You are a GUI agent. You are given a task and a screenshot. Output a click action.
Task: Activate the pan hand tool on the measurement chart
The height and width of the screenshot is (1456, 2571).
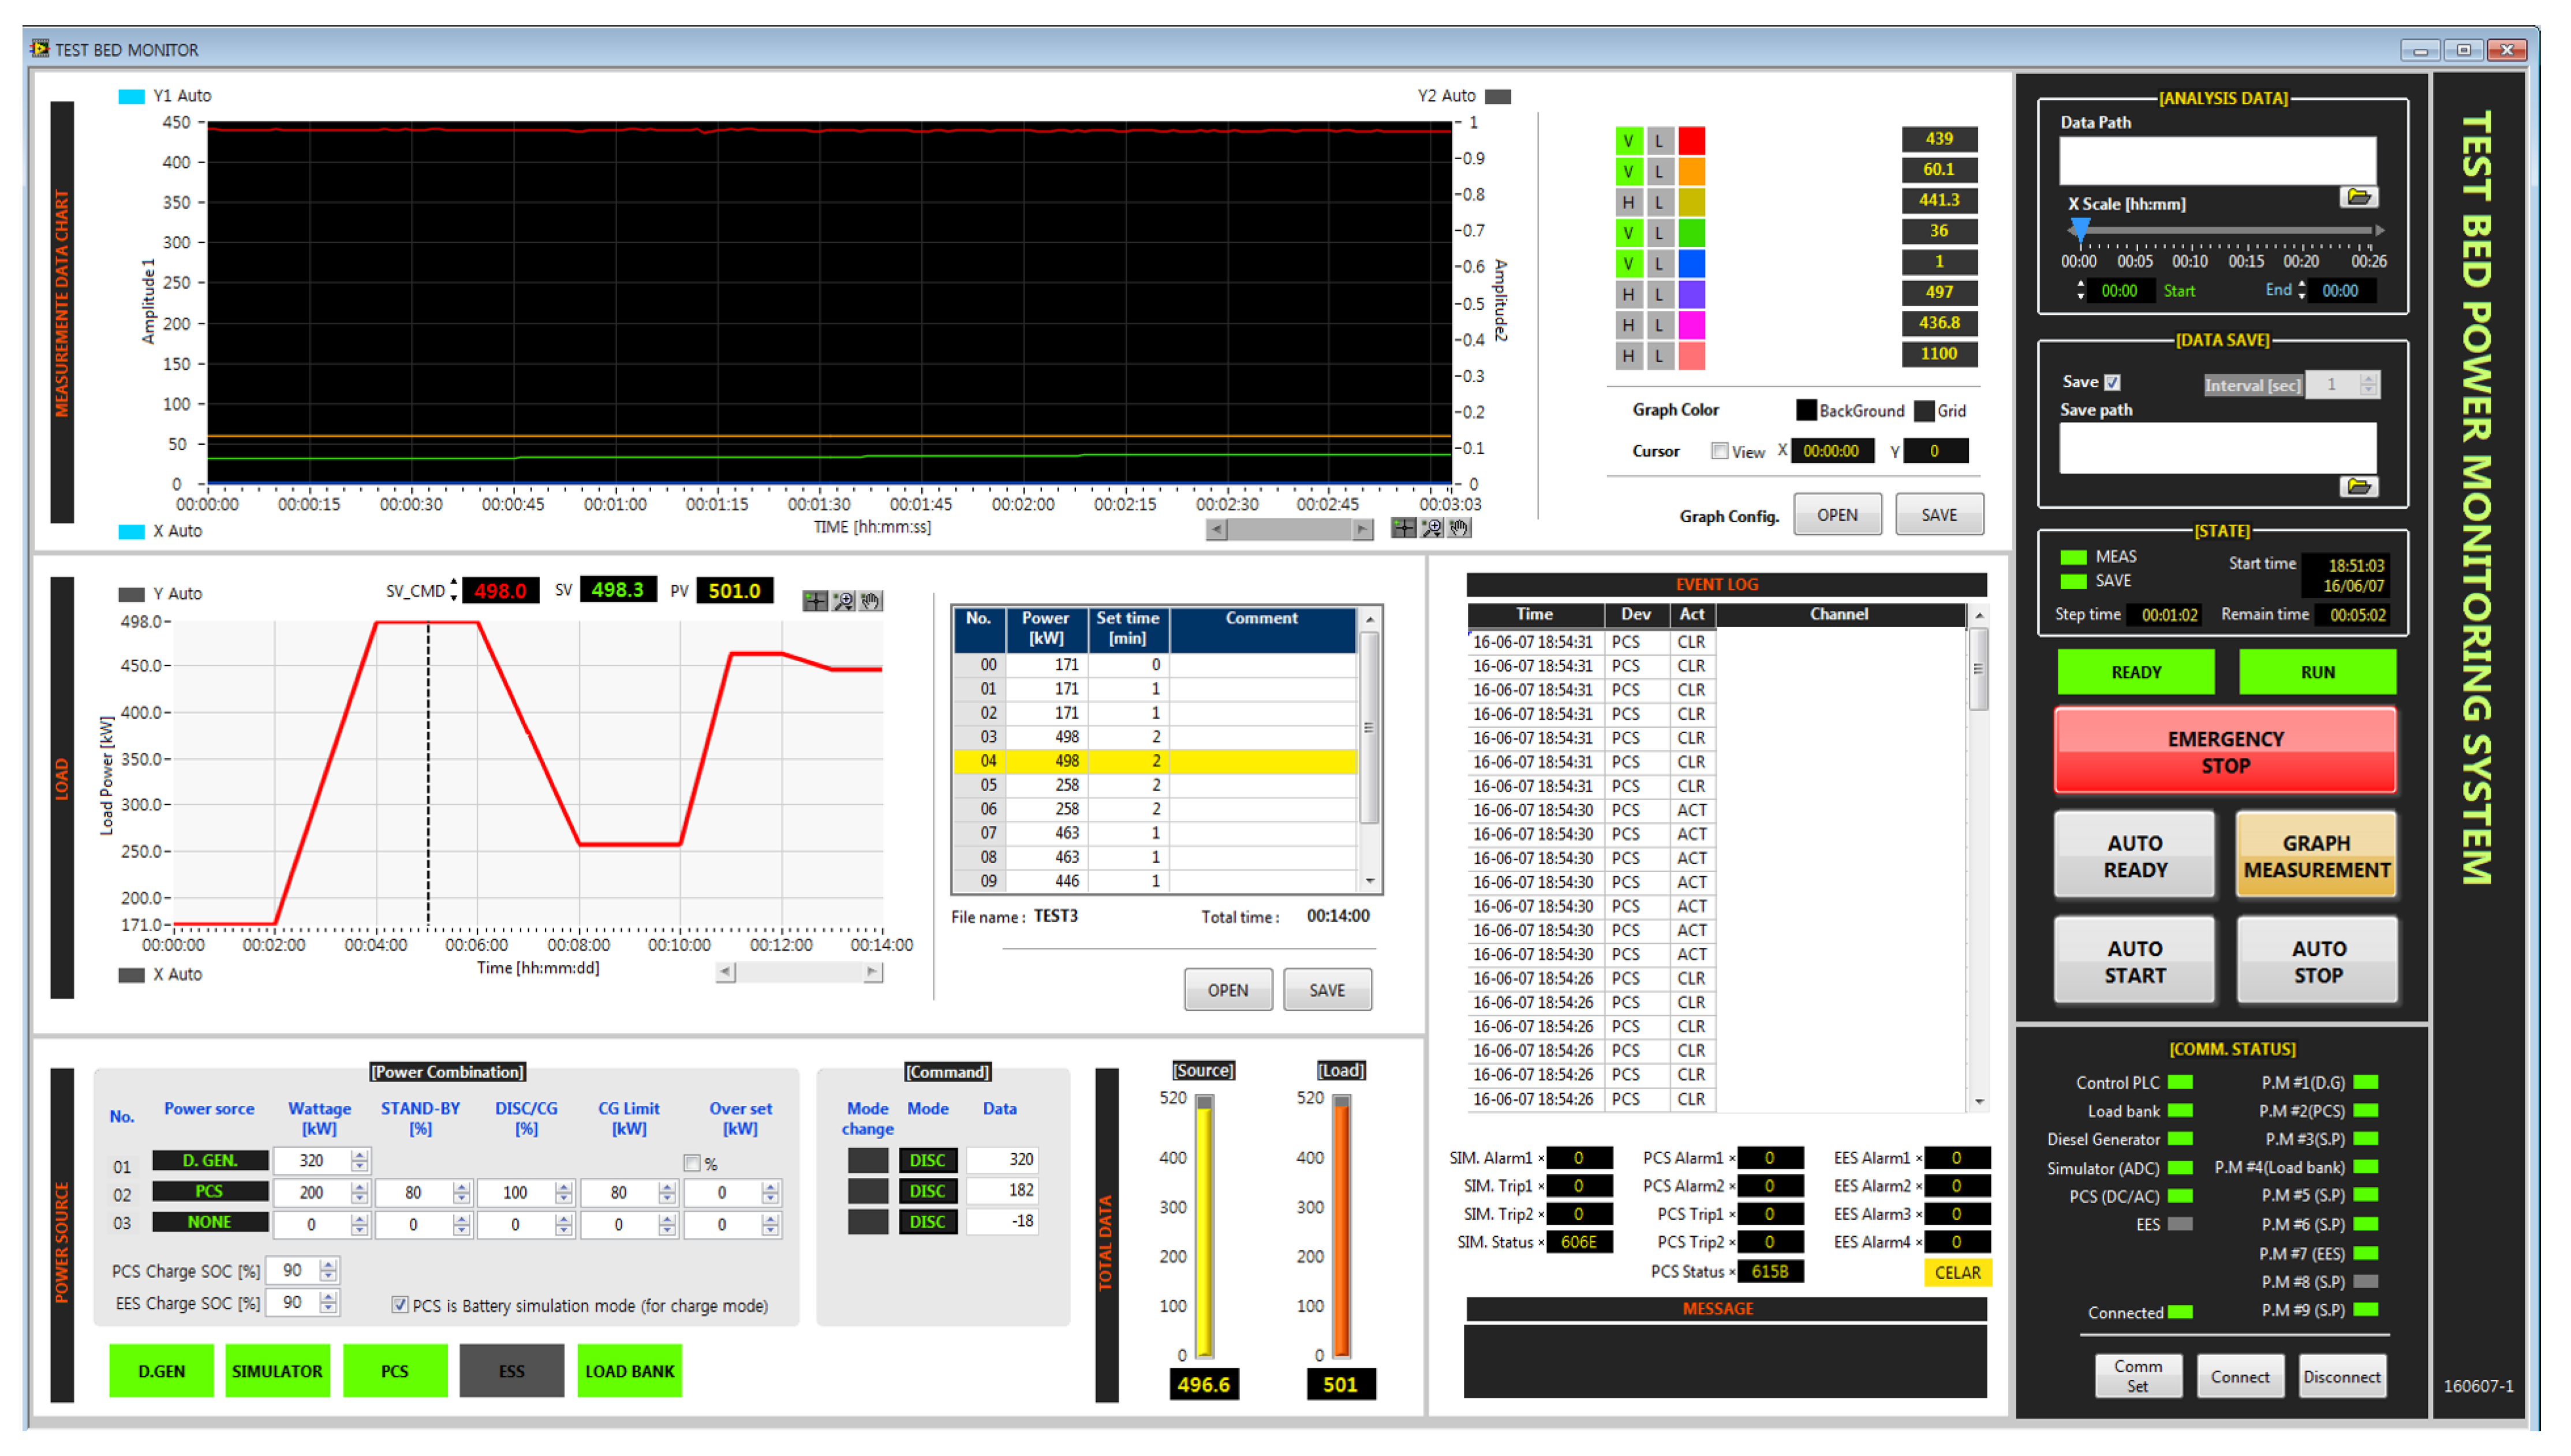[1459, 528]
